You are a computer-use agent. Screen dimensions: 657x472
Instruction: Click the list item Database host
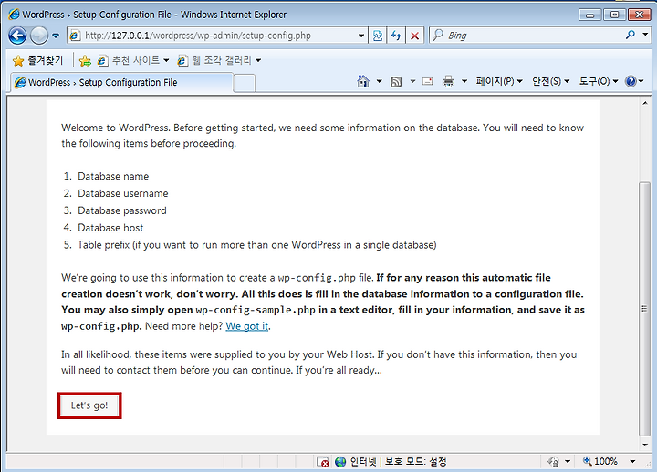(110, 228)
